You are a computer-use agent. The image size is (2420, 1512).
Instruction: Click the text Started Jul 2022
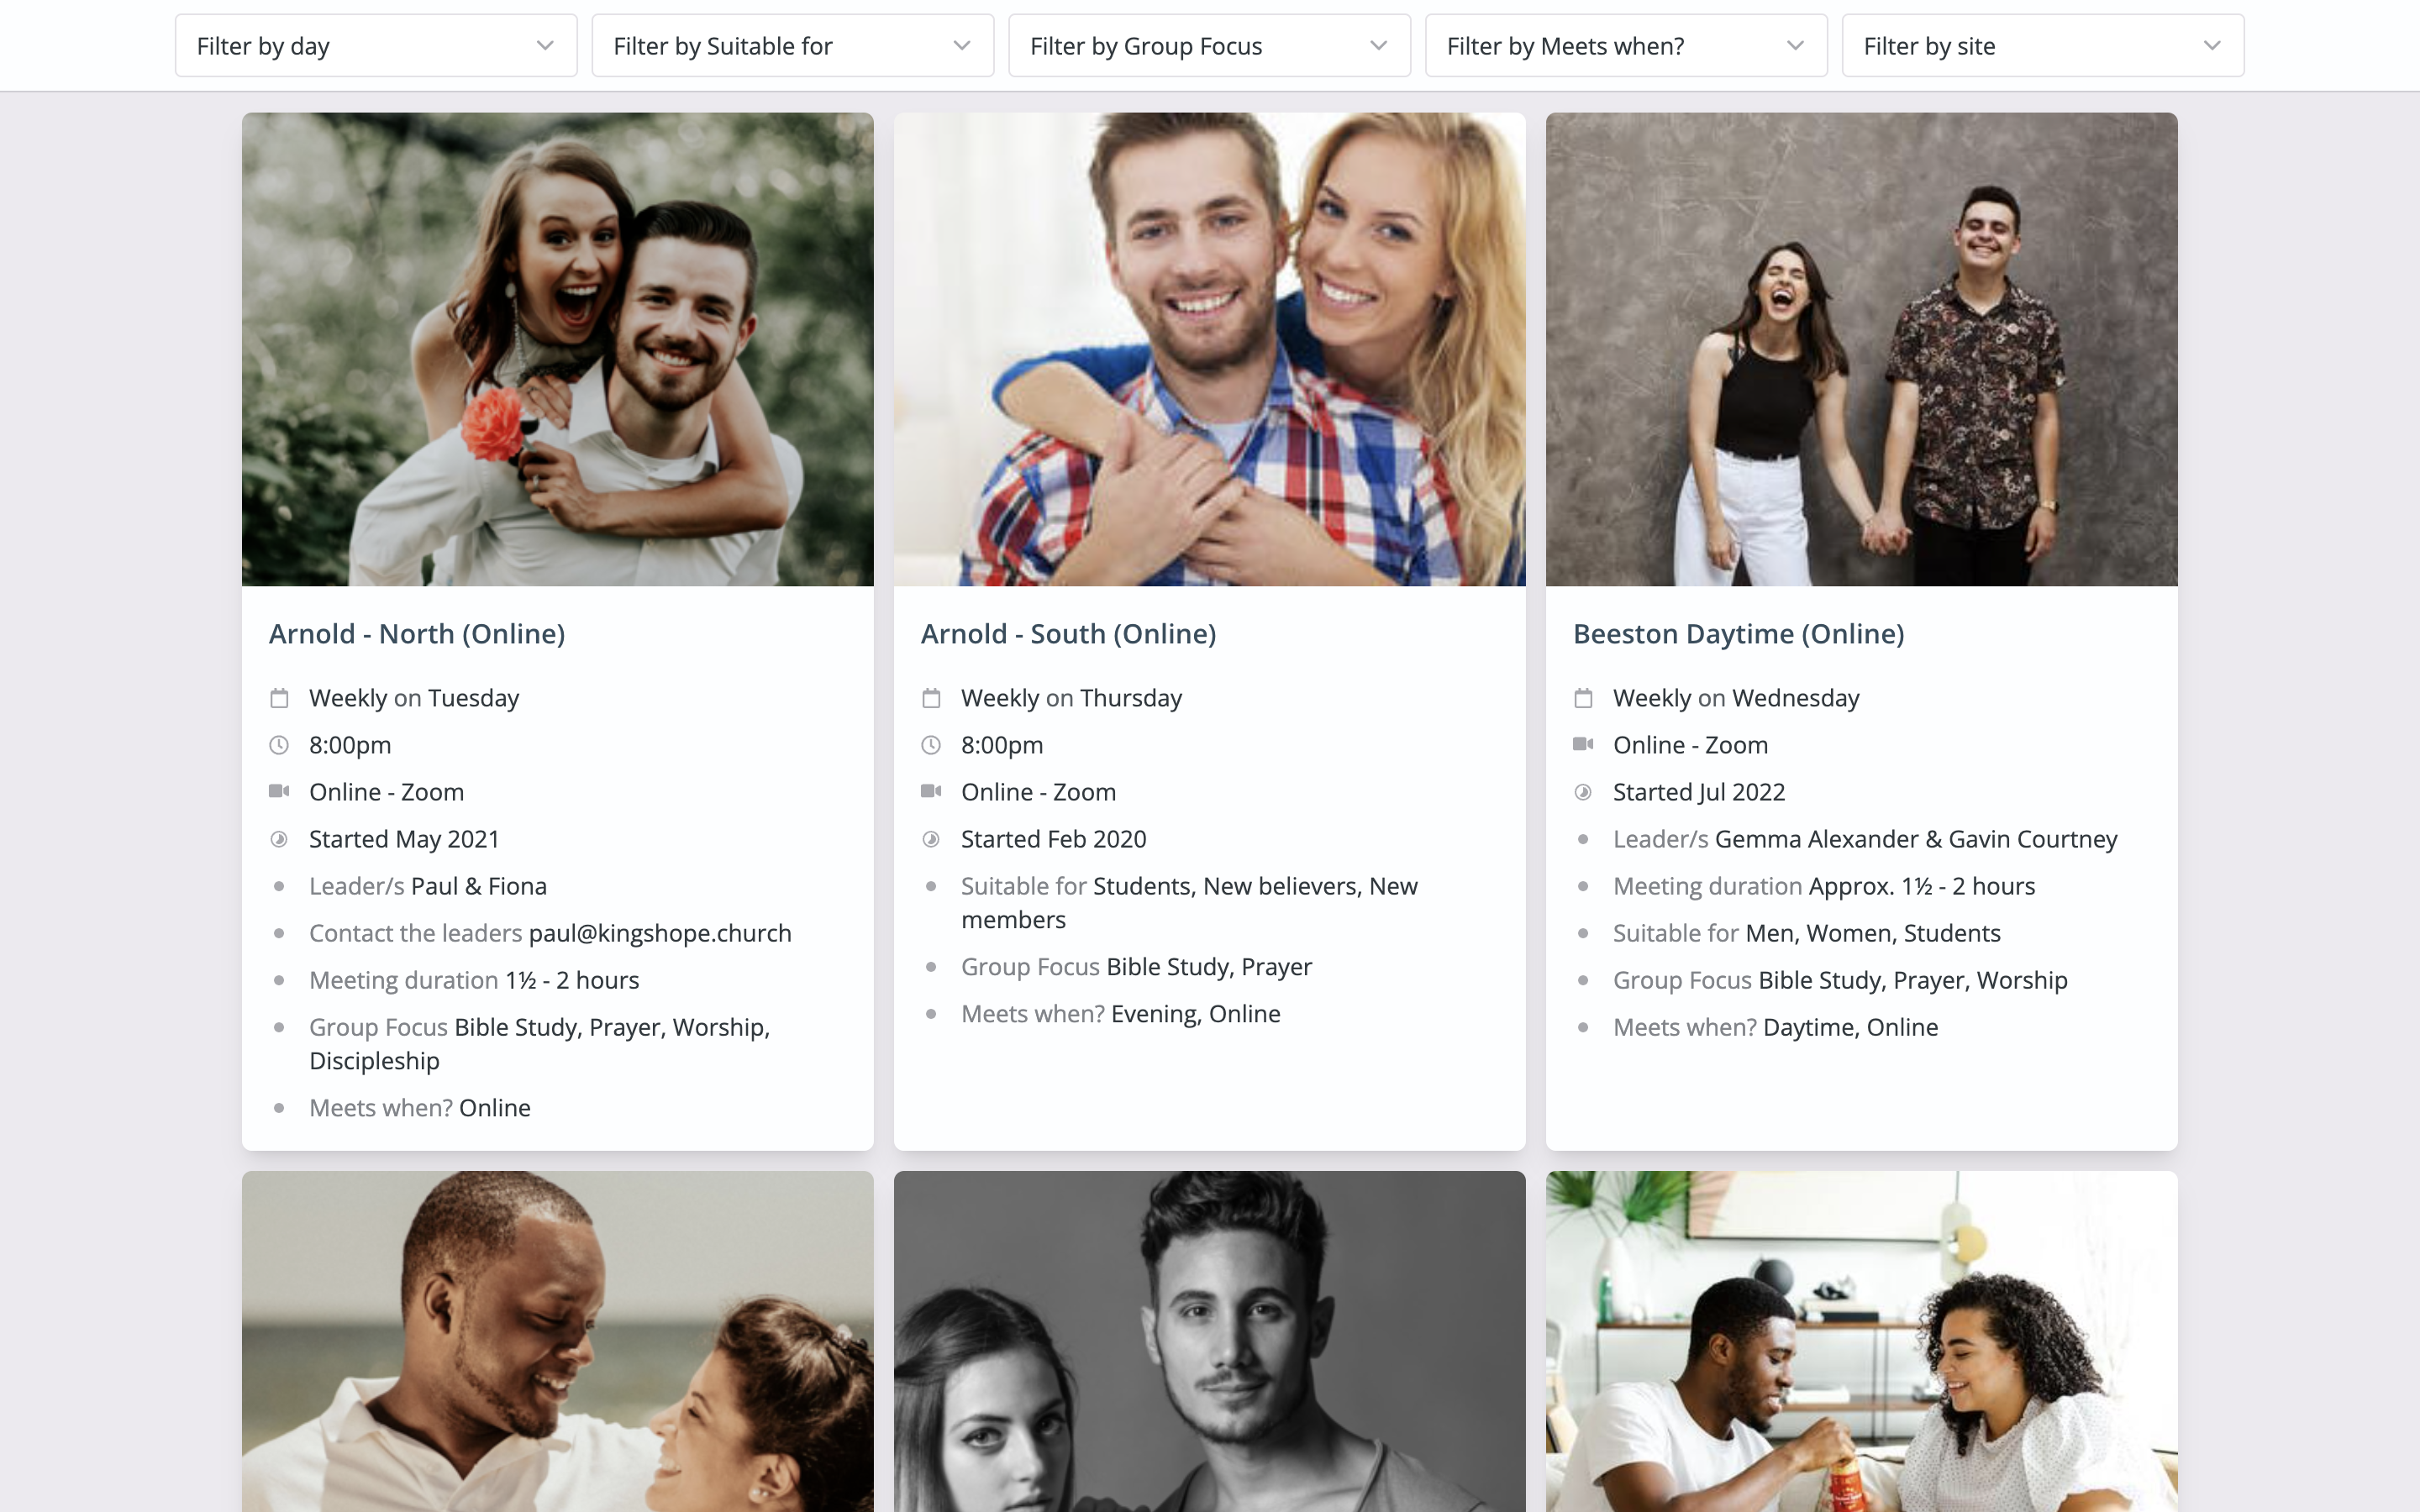tap(1699, 792)
